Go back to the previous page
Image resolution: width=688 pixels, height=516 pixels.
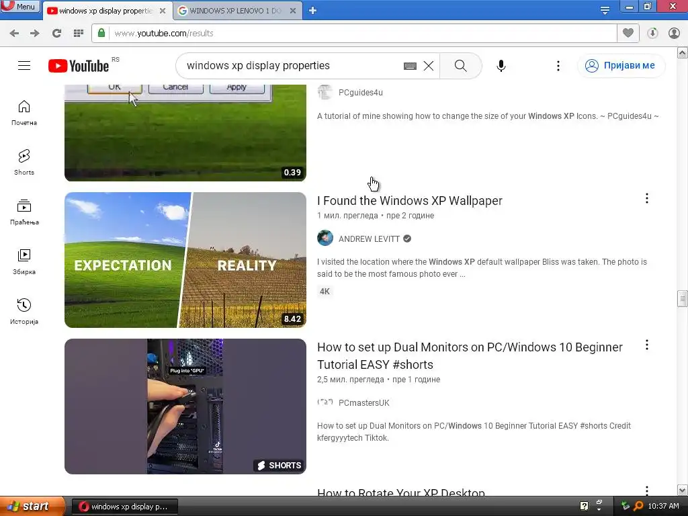(14, 33)
